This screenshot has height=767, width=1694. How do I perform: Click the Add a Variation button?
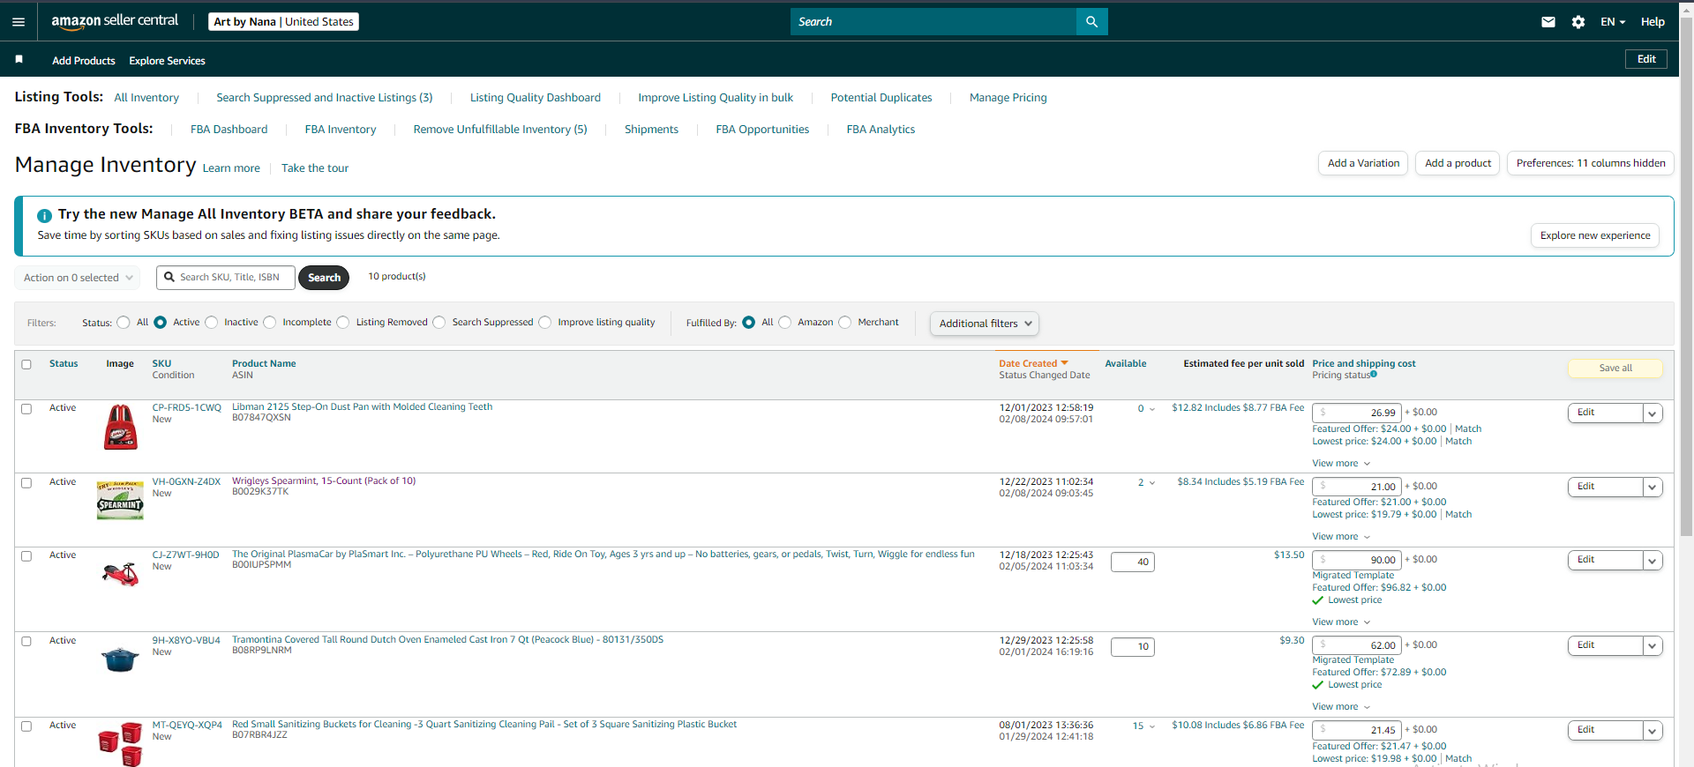click(x=1364, y=163)
